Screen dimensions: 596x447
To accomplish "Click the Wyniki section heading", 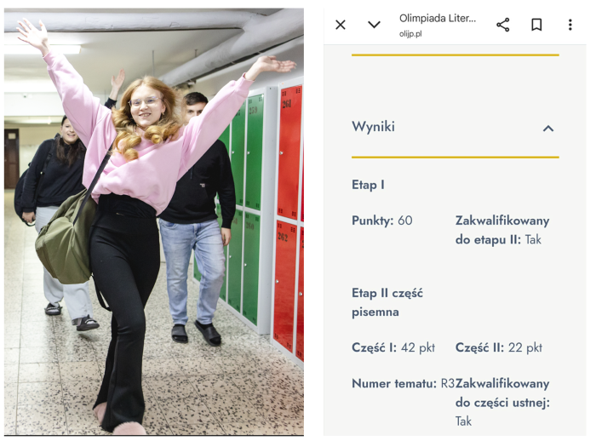I will click(x=373, y=127).
